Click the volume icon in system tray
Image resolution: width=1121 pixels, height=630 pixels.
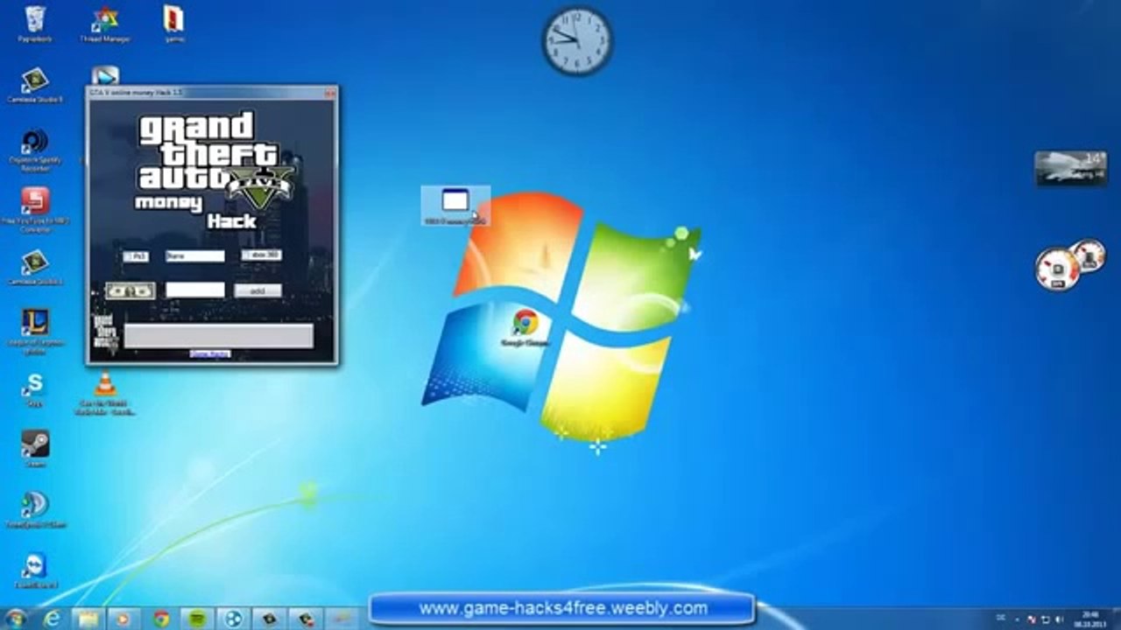tap(1058, 619)
